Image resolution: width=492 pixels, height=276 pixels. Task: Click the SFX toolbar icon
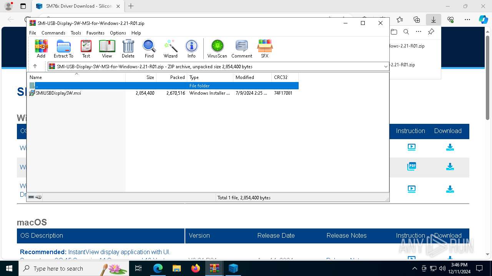tap(265, 49)
